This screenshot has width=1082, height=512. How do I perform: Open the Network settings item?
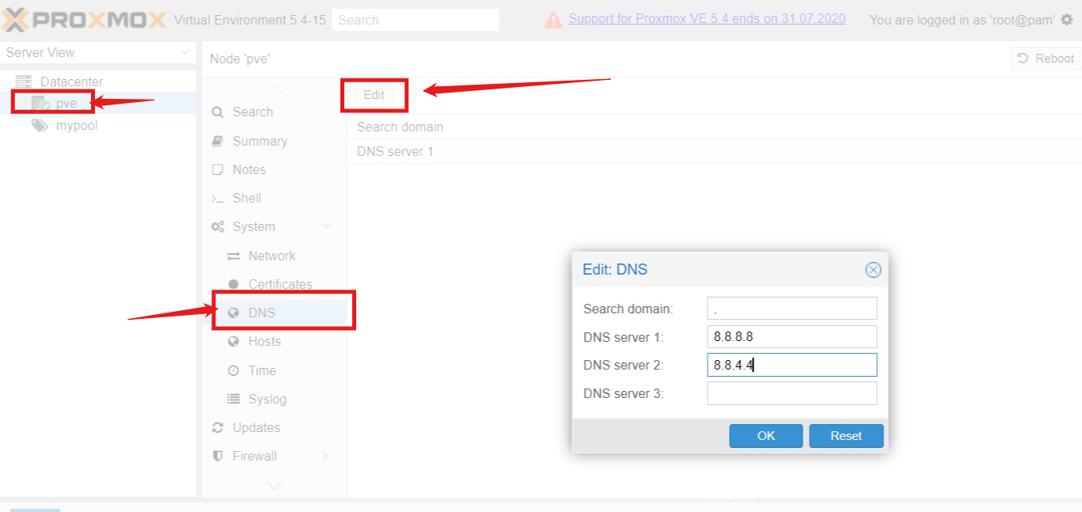(x=271, y=256)
